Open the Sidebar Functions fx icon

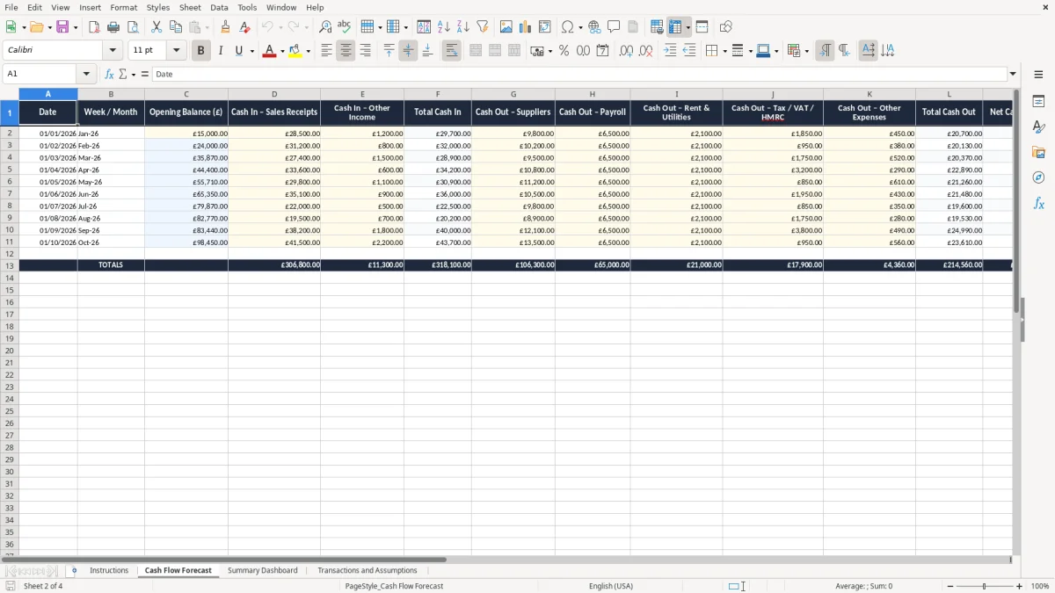coord(1038,203)
